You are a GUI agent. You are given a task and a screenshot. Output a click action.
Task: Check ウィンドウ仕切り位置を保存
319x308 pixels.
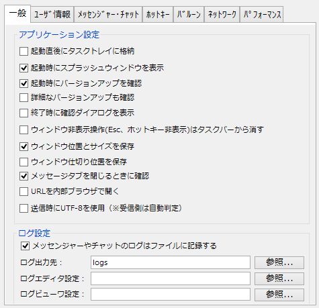pos(24,162)
